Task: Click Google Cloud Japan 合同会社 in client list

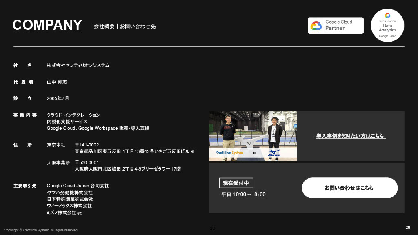Action: click(x=78, y=186)
